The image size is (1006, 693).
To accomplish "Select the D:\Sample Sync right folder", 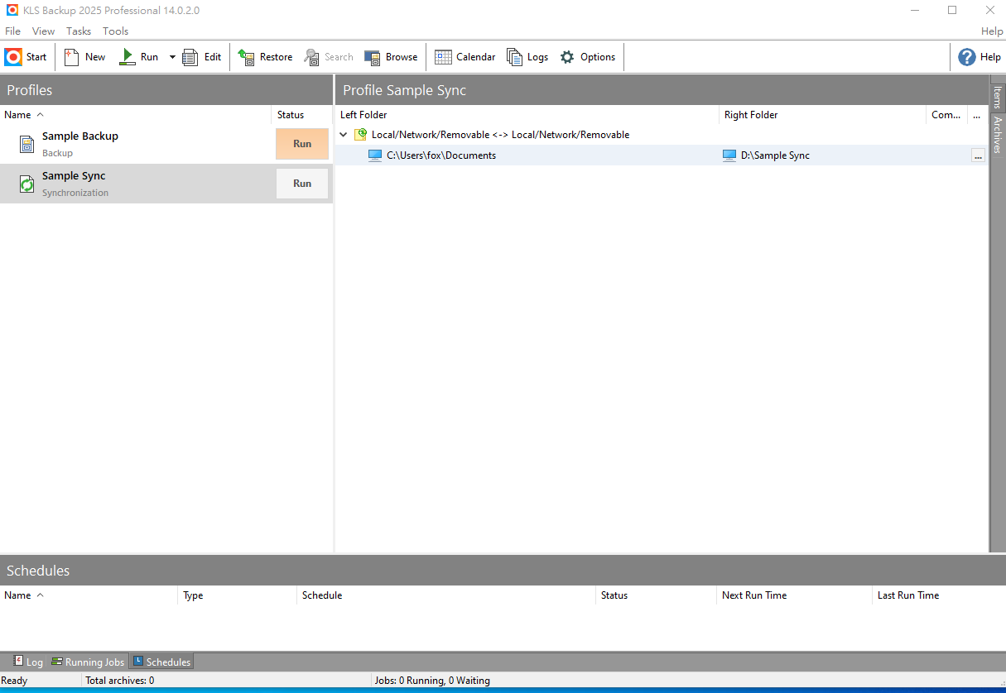I will (775, 155).
